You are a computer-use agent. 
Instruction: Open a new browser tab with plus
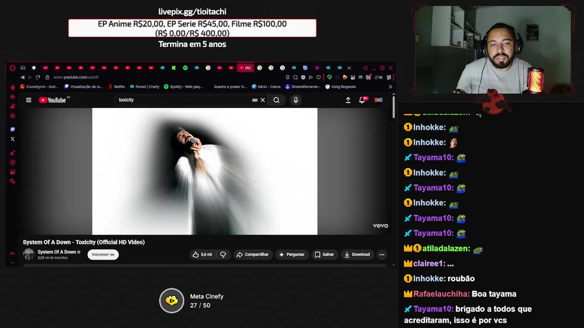349,68
